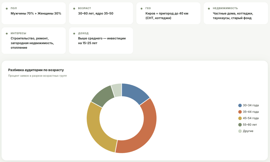Click the blue 30–34 года legend dot
270x162 pixels.
click(x=240, y=106)
